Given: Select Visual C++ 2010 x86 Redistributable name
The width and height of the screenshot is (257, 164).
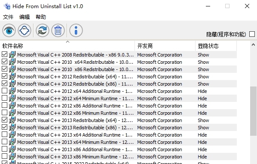Looking at the screenshot, I should pos(75,69).
